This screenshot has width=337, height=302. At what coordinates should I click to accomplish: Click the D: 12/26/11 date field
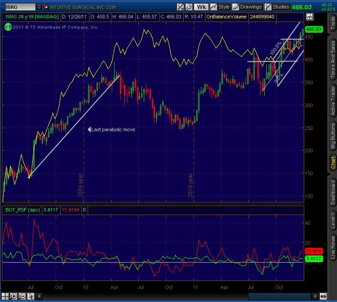click(74, 17)
